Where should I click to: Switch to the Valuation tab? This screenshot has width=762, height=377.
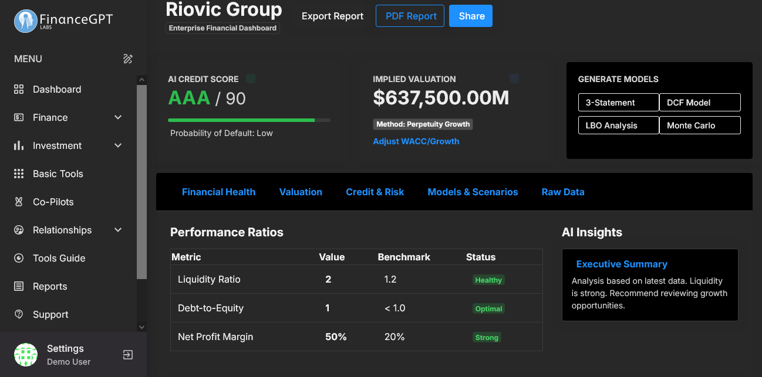pyautogui.click(x=301, y=192)
